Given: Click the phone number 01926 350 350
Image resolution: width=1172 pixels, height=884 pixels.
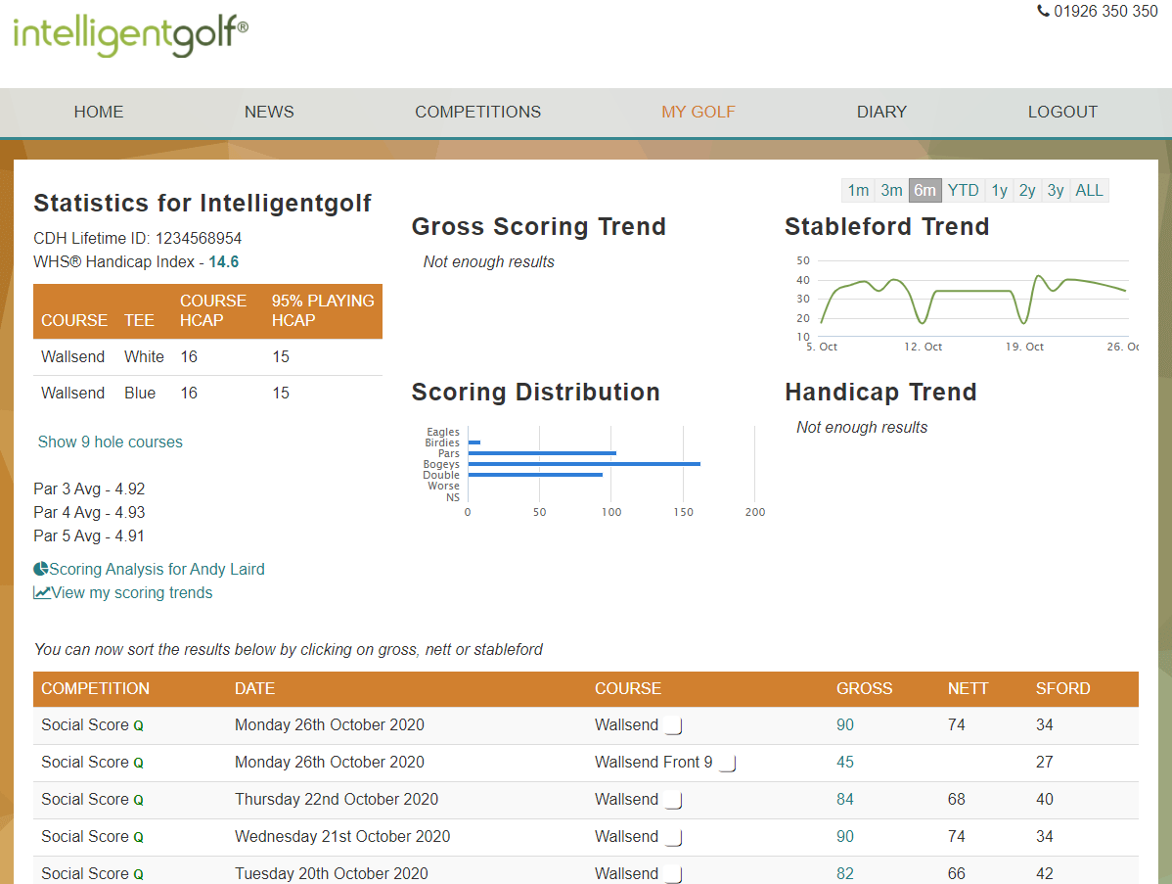Looking at the screenshot, I should (x=1105, y=11).
